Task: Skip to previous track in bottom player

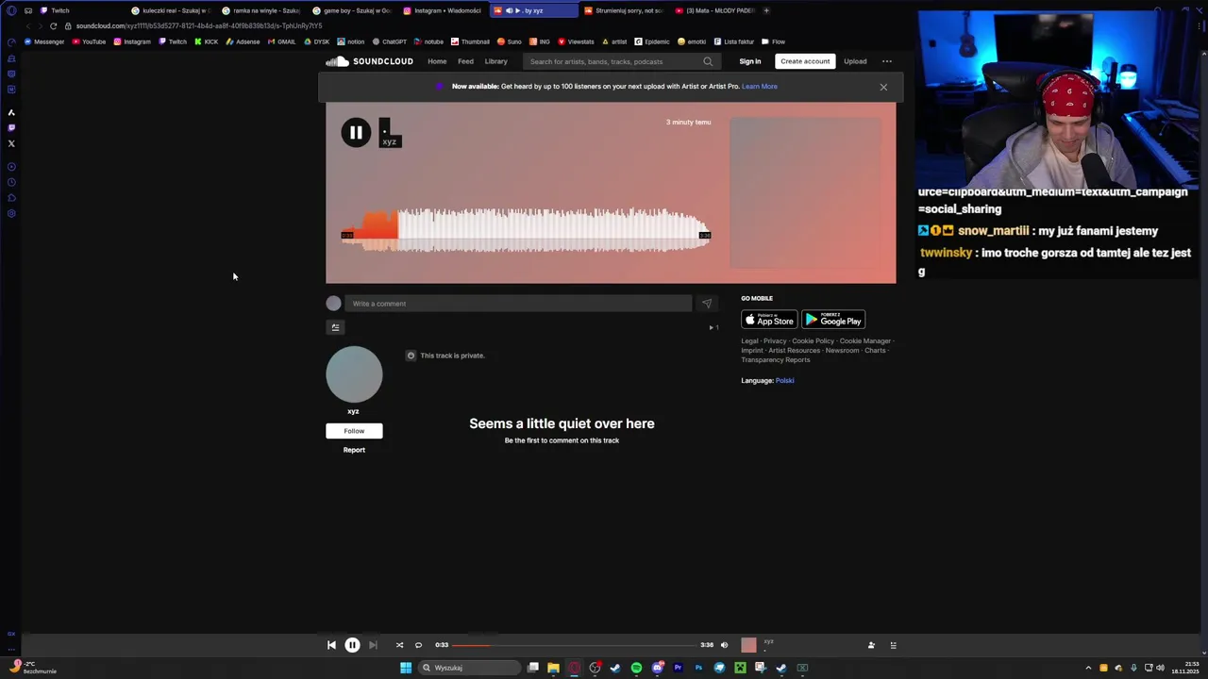Action: tap(331, 645)
